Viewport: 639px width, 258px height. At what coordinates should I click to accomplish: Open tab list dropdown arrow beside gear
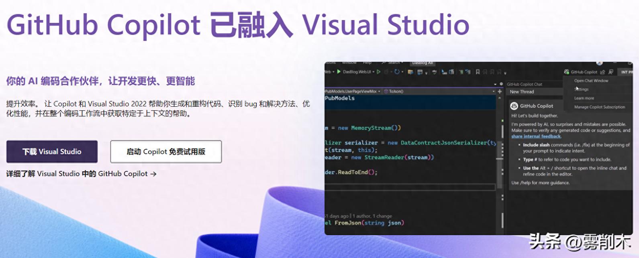[x=495, y=84]
